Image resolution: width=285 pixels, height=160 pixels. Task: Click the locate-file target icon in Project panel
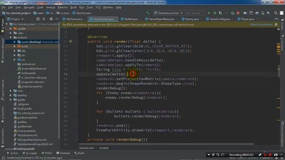pos(38,19)
